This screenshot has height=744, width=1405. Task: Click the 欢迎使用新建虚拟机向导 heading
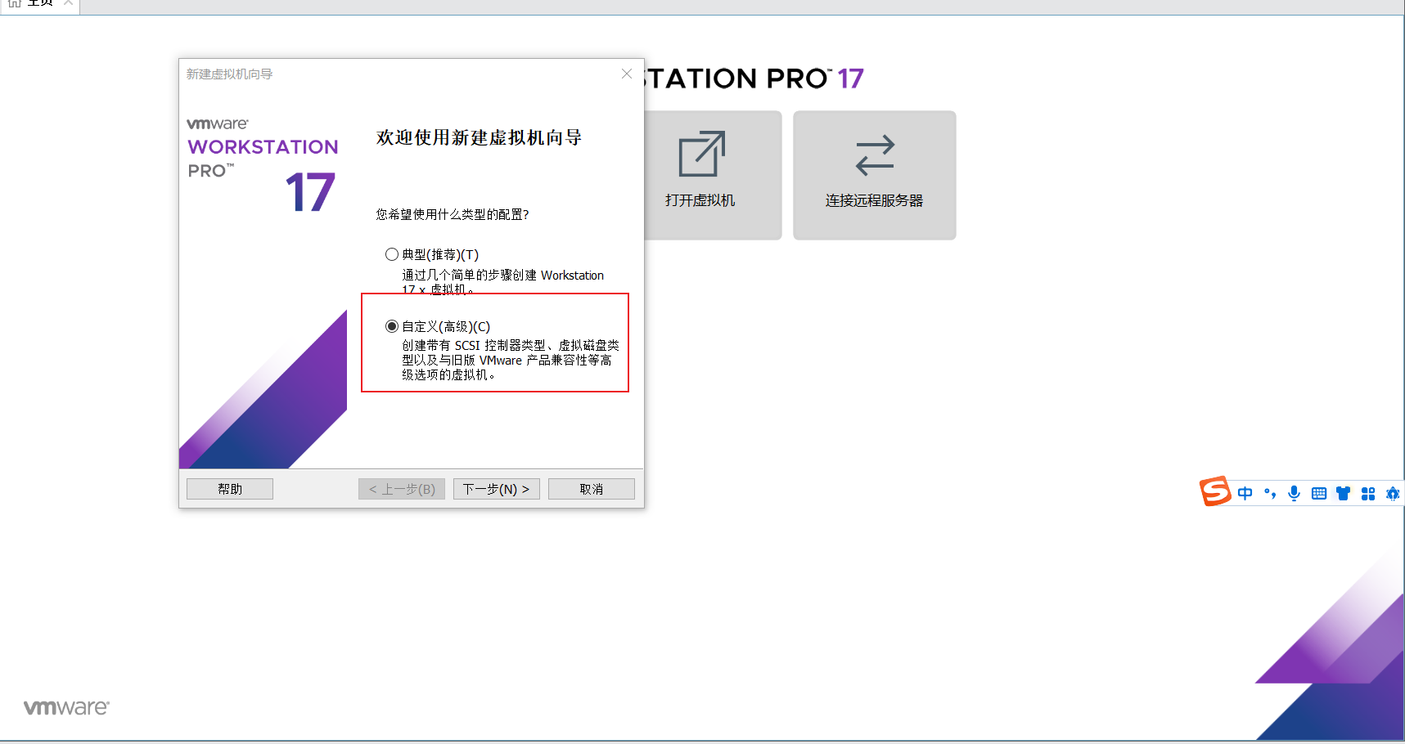tap(479, 137)
